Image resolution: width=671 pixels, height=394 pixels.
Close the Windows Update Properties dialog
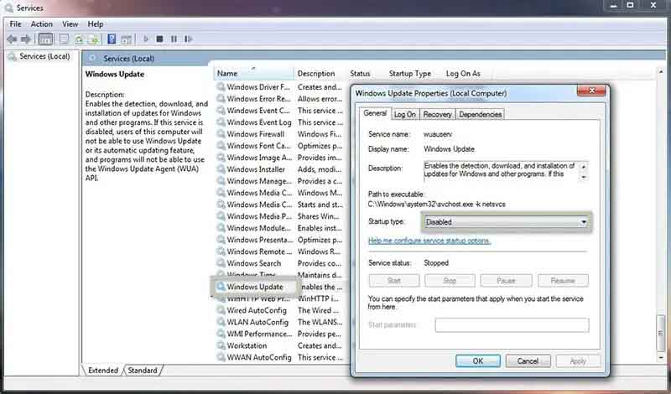coord(591,91)
